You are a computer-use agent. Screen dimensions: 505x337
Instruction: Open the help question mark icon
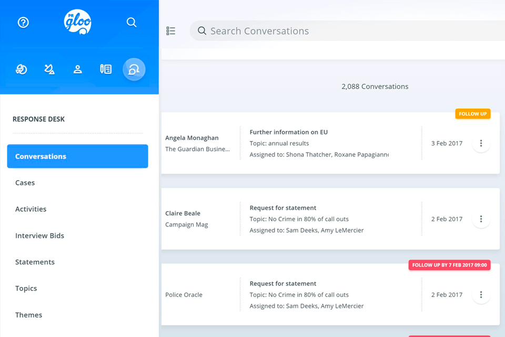23,22
